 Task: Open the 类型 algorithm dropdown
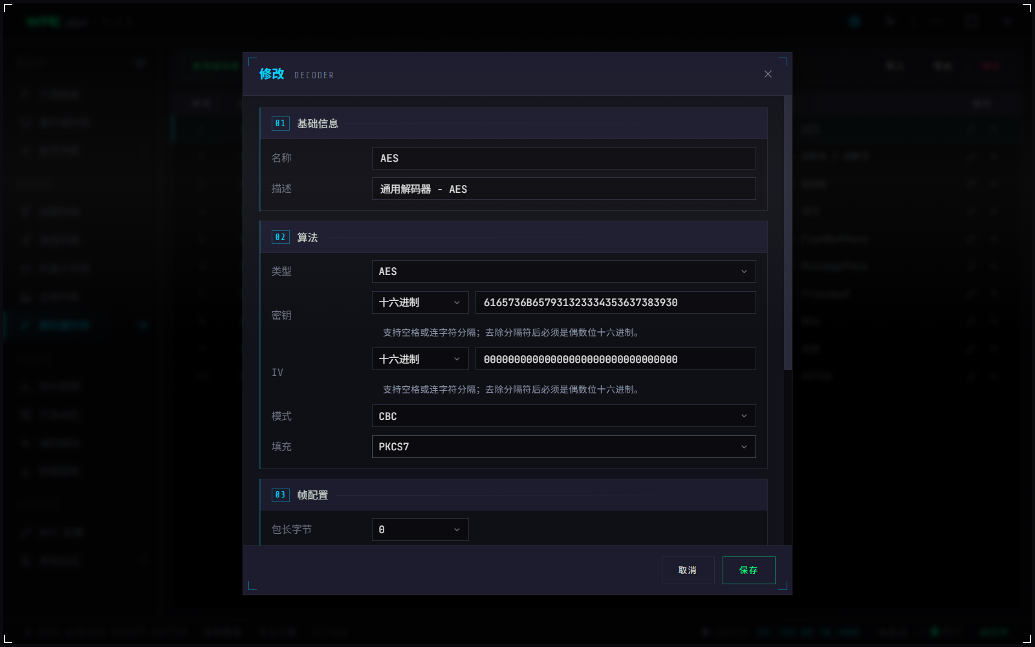(x=563, y=272)
